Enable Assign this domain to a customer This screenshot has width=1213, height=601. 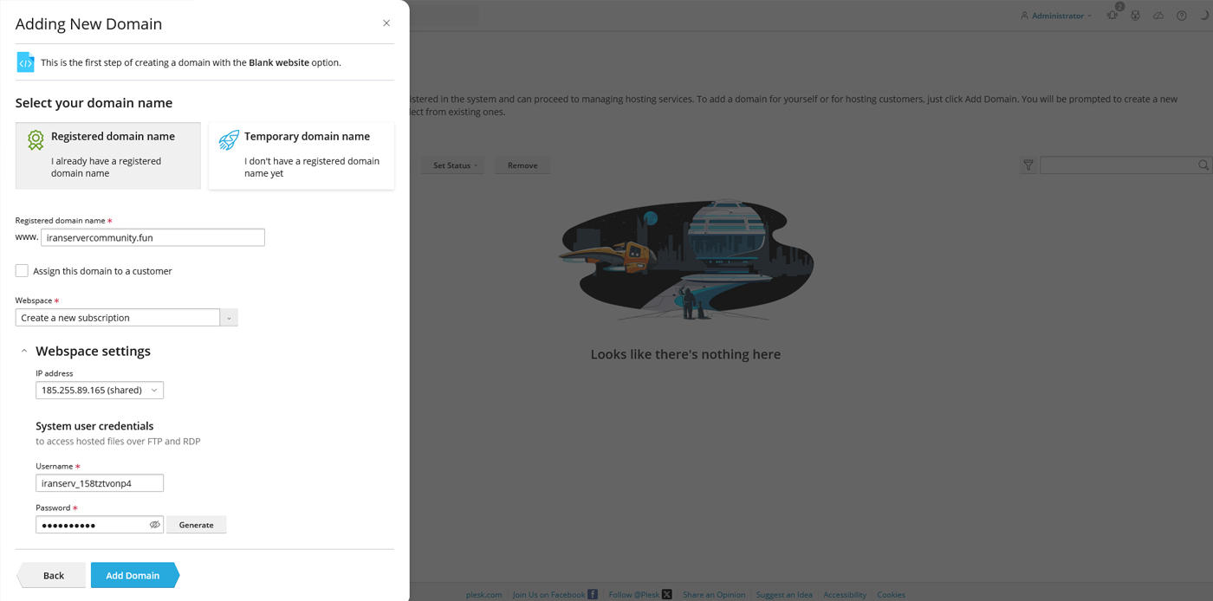[22, 271]
